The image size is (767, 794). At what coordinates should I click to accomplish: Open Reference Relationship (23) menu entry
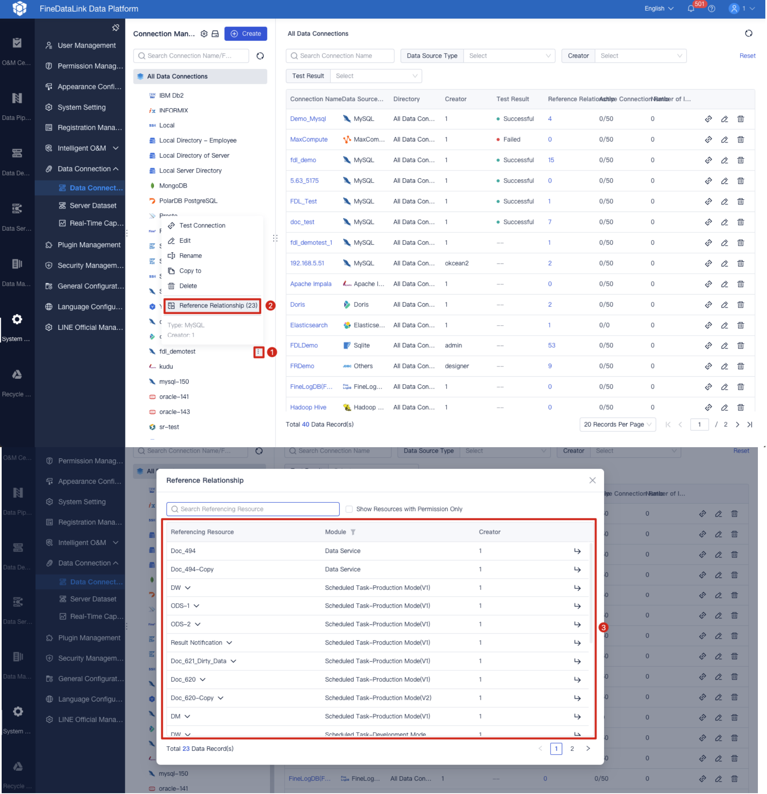(x=212, y=306)
